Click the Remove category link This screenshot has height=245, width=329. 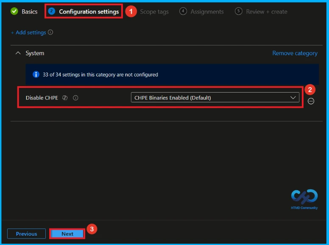coord(295,53)
